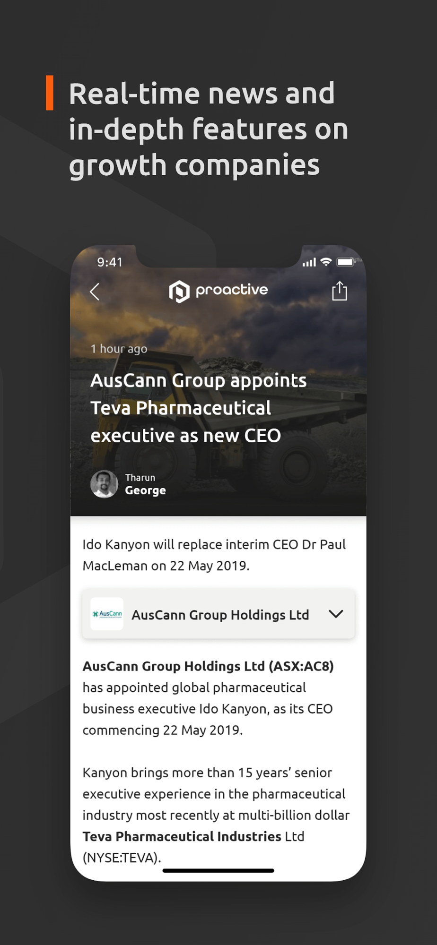Tap the Proactive hexagon logo
Viewport: 437px width, 945px height.
coord(179,291)
